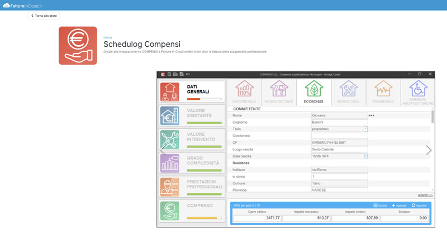Image resolution: width=447 pixels, height=234 pixels.
Task: Open the Data nascita date dropdown
Action: (x=365, y=156)
